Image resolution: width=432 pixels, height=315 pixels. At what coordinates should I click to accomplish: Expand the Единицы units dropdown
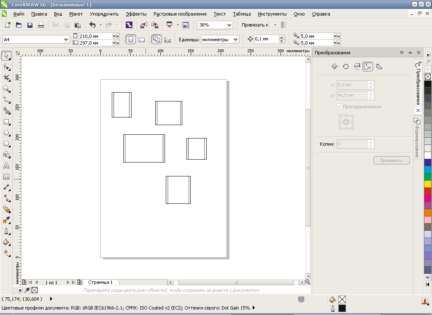pos(235,40)
